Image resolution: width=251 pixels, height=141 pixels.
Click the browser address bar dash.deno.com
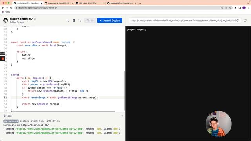[x=118, y=8]
